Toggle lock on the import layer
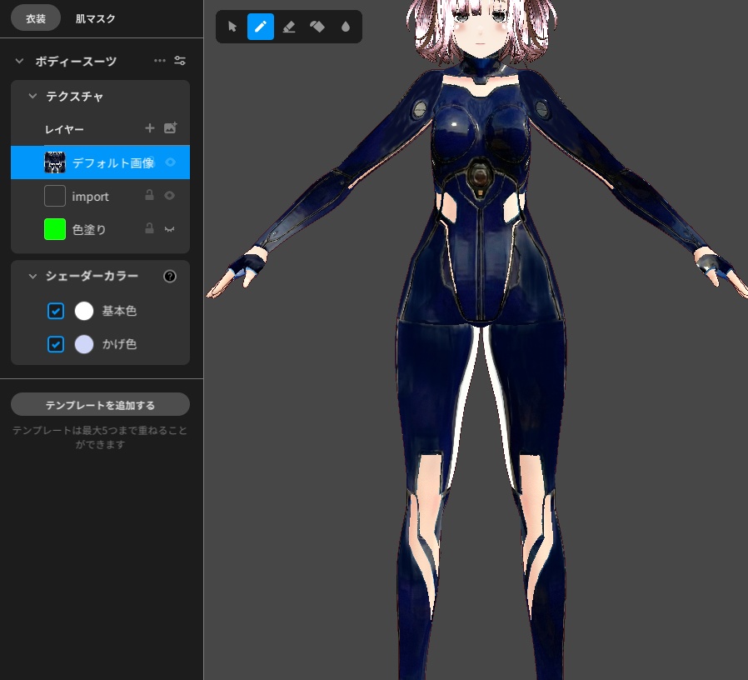This screenshot has height=680, width=748. coord(149,195)
